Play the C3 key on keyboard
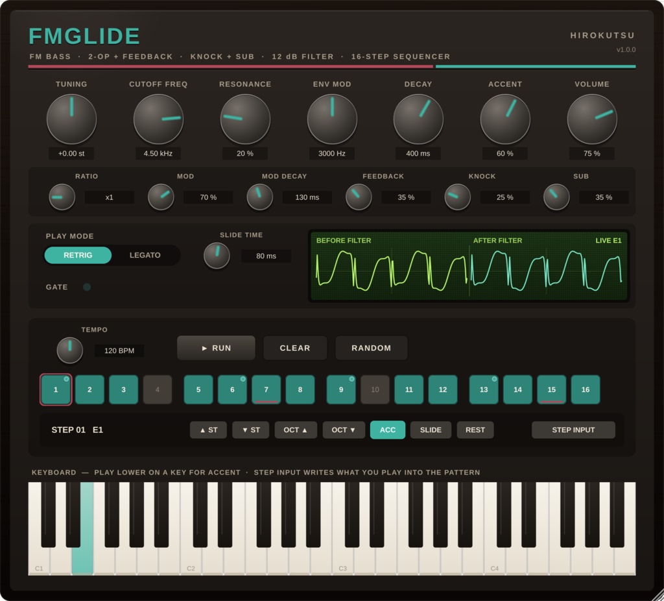This screenshot has height=601, width=664. (x=341, y=559)
